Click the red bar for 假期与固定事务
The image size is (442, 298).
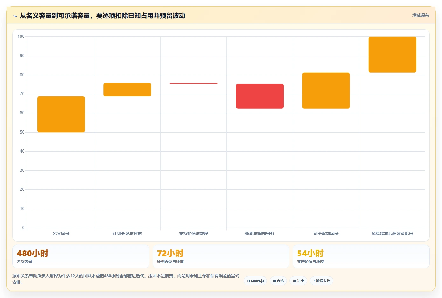pos(260,96)
